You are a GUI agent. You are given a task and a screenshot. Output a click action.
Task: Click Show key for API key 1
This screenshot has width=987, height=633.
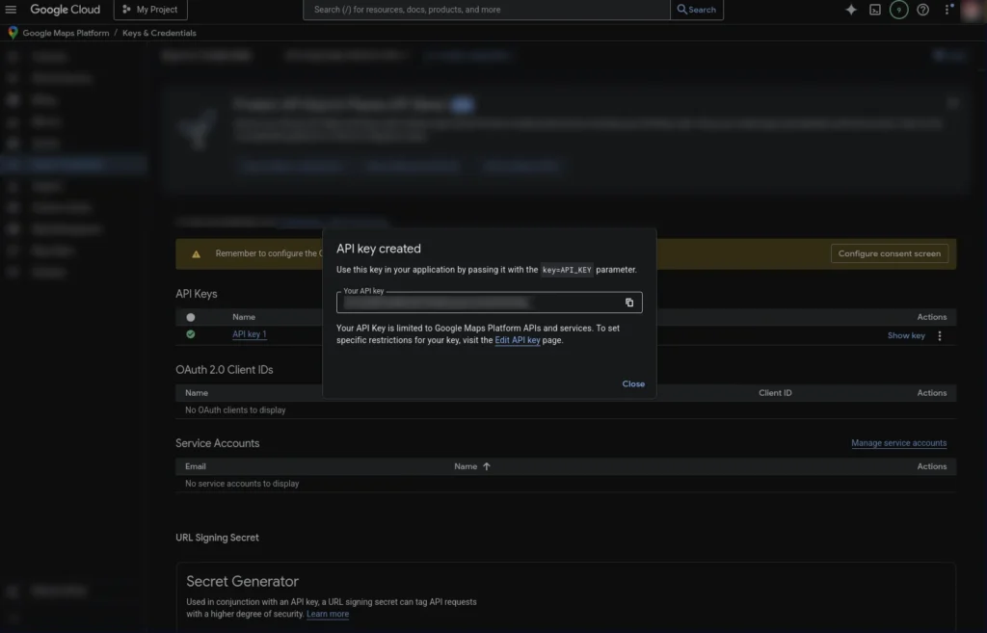(x=905, y=335)
